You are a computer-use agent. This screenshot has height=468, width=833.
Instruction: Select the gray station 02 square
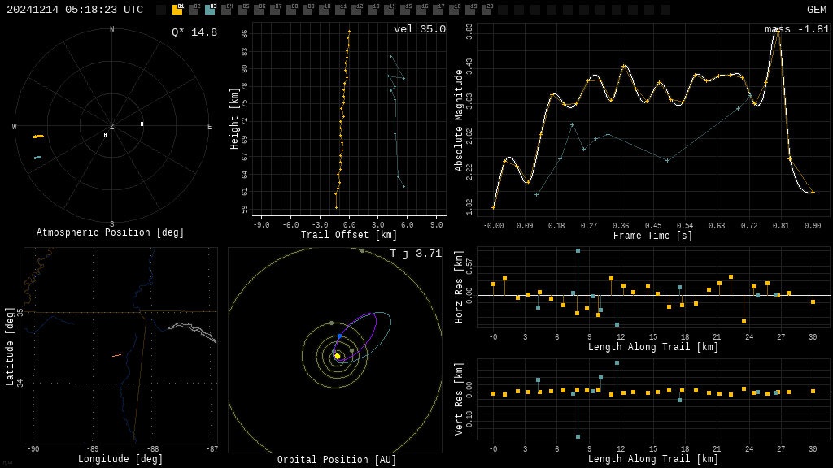coord(194,10)
